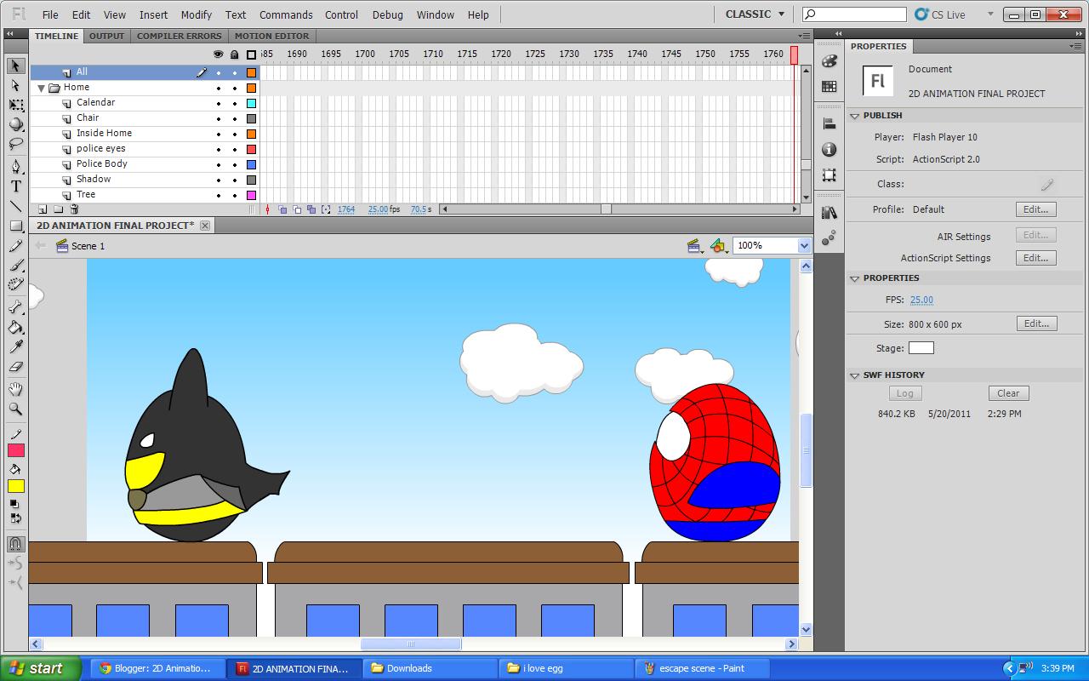The width and height of the screenshot is (1089, 681).
Task: Click the Swap Colors icon
Action: (x=15, y=518)
